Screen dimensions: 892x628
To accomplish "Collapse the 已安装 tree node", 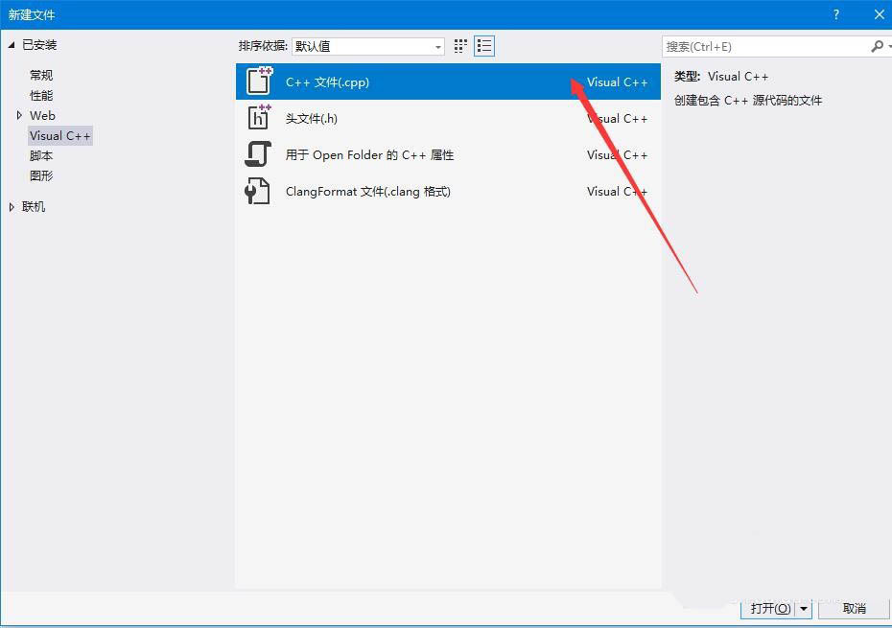I will coord(12,45).
